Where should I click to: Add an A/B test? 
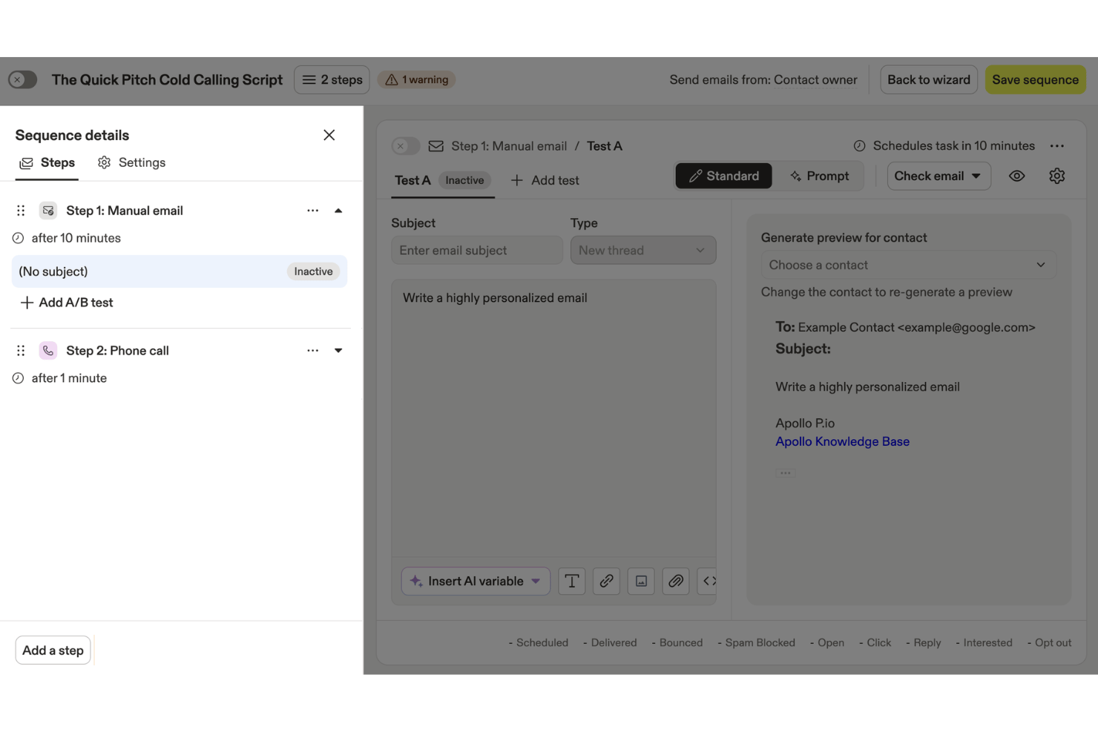(x=67, y=303)
